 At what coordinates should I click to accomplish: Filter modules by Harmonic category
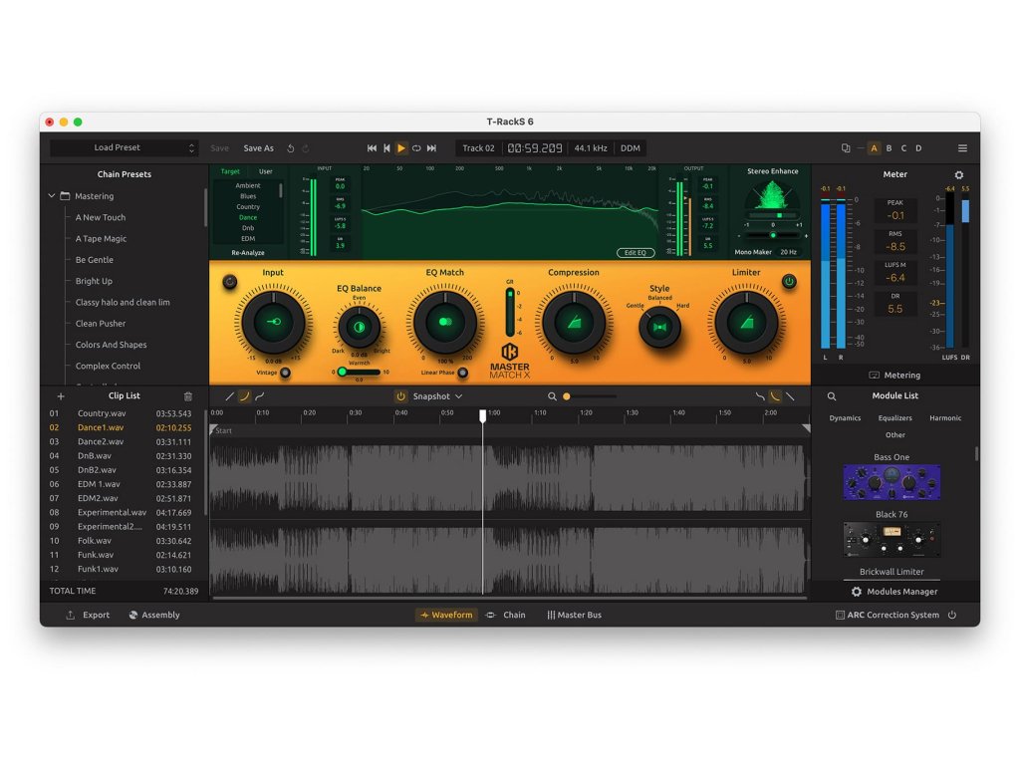coord(945,418)
